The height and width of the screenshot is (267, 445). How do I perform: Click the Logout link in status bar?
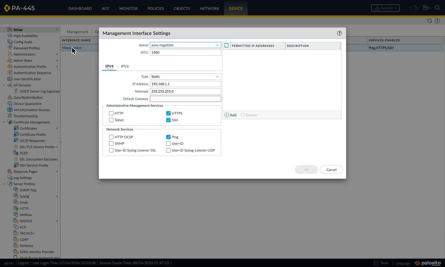click(x=23, y=263)
